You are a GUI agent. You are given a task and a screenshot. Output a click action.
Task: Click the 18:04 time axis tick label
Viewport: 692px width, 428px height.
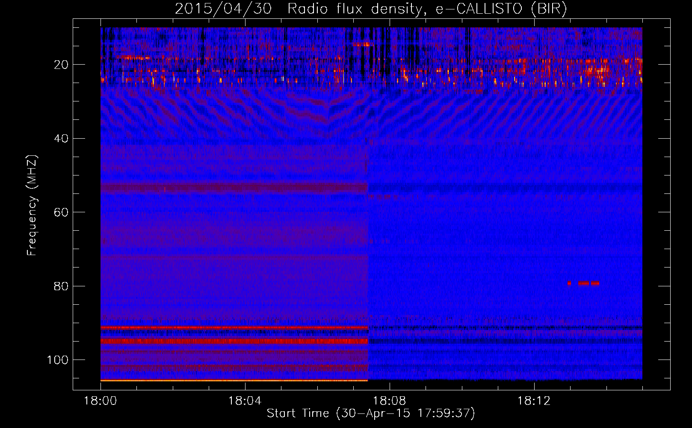(245, 401)
